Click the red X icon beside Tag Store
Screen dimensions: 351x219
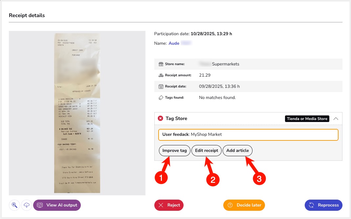[161, 118]
